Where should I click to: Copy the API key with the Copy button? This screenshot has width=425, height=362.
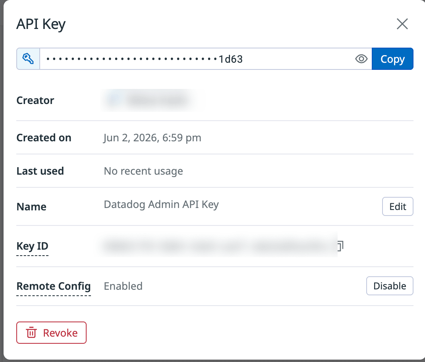pos(392,59)
